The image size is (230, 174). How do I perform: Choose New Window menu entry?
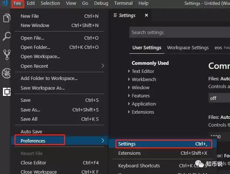(x=60, y=26)
